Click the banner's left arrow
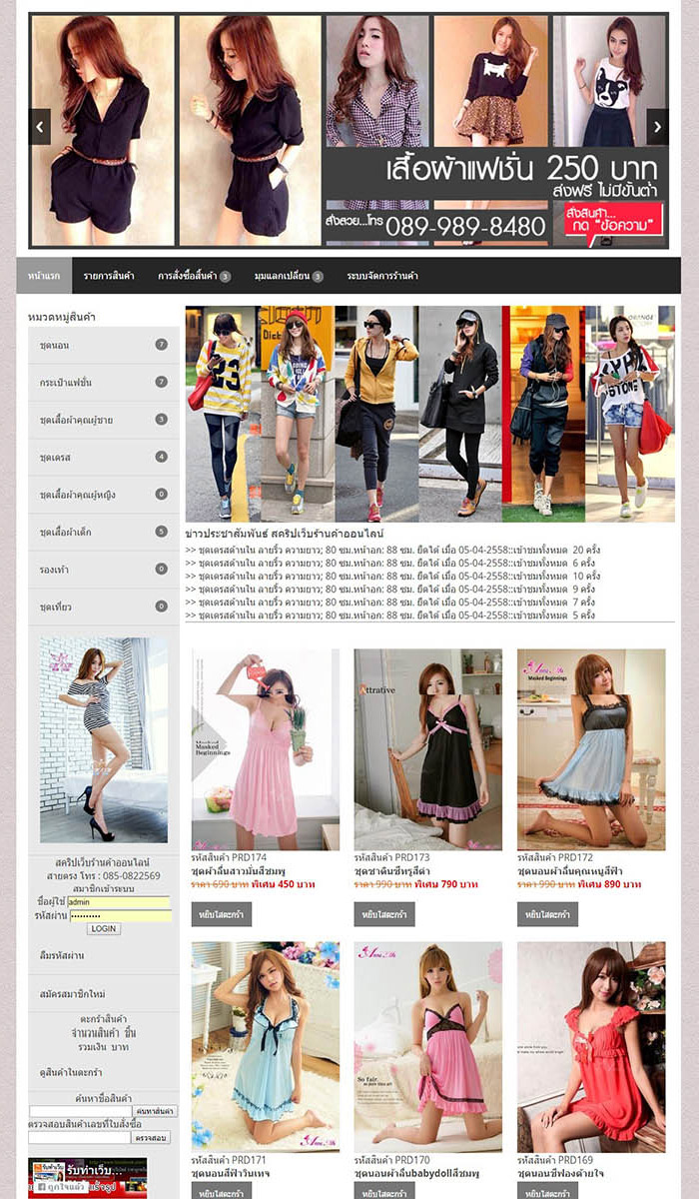The height and width of the screenshot is (1199, 699). 40,127
